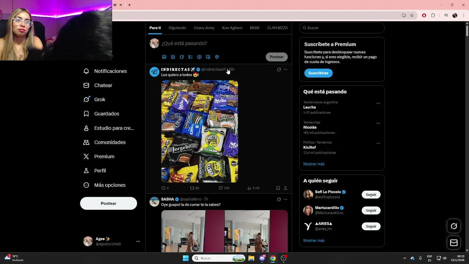Open Premium in the sidebar
Viewport: 469px width, 264px height.
pyautogui.click(x=99, y=157)
